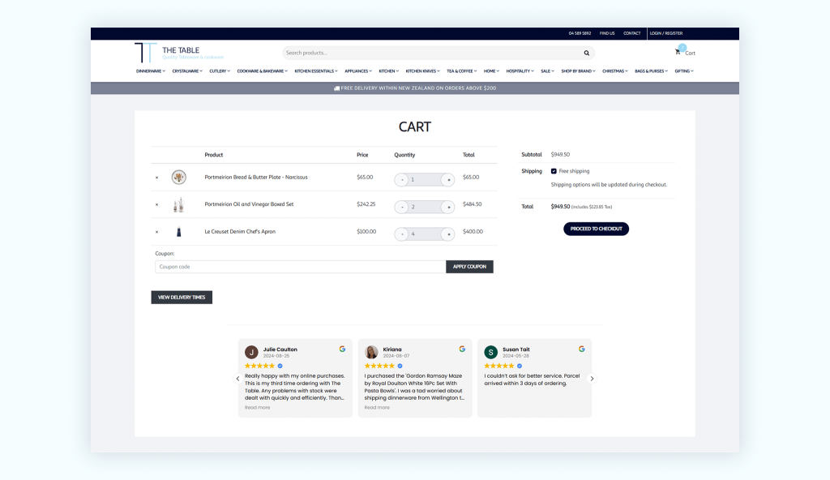Expand Kitchen Essentials menu

click(316, 71)
